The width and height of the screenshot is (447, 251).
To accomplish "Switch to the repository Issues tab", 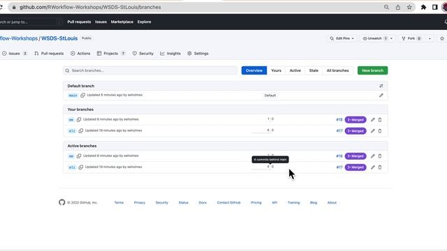I will 14,54.
